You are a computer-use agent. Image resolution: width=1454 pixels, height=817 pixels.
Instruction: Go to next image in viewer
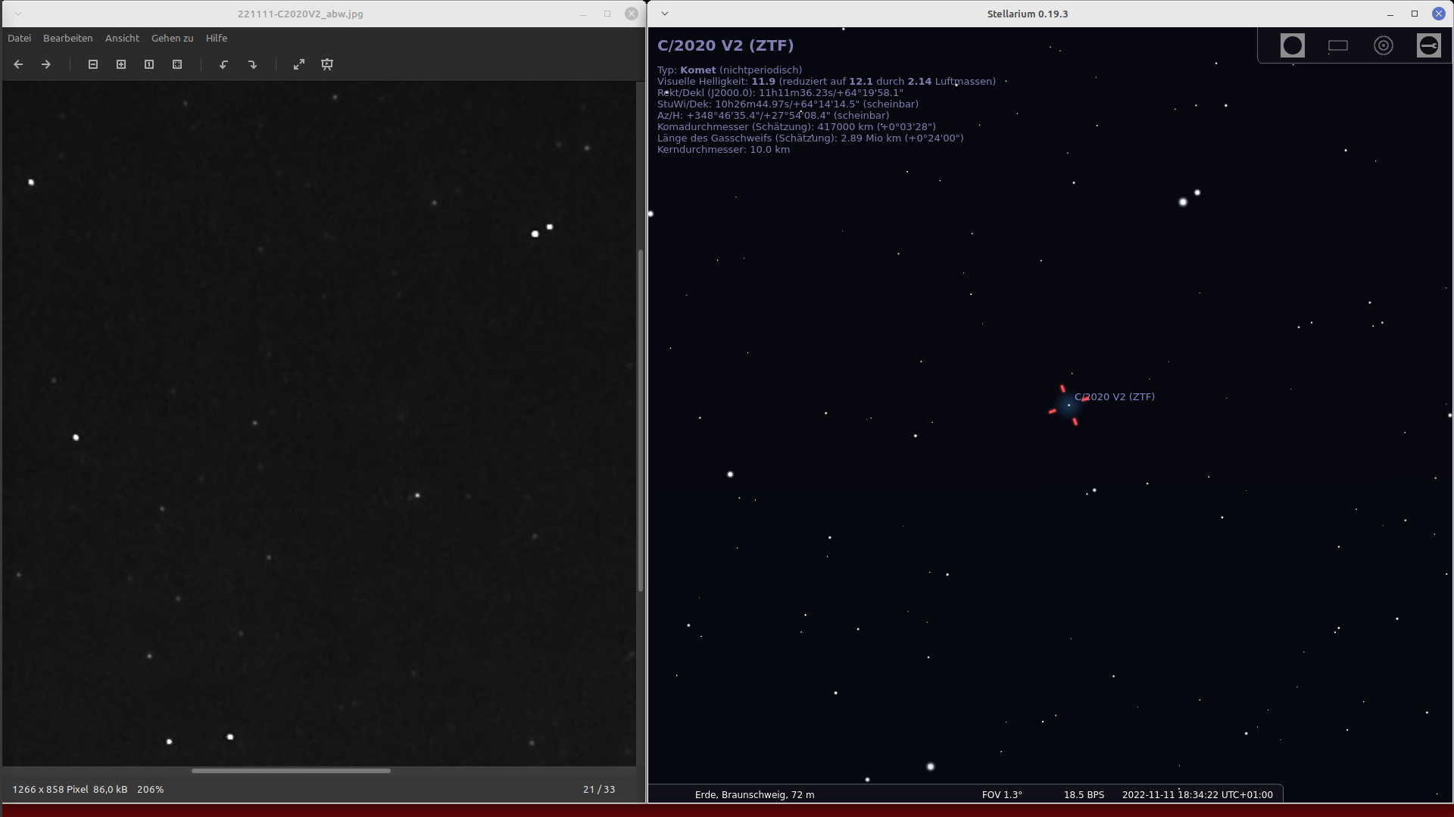pyautogui.click(x=46, y=64)
